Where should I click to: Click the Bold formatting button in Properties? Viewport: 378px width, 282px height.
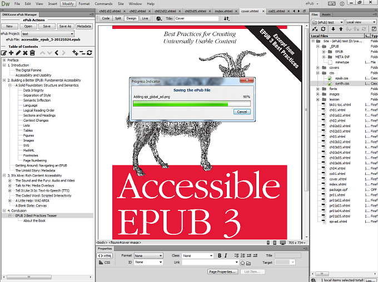[220, 255]
